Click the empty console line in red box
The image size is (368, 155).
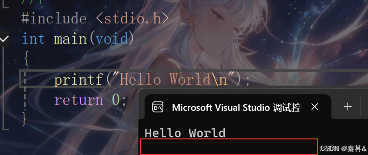click(229, 147)
